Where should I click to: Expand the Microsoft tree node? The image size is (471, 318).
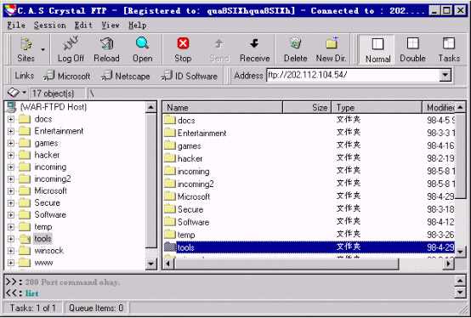[11, 191]
